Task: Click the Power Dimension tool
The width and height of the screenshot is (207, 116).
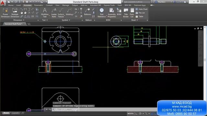Action: [x=5, y=13]
